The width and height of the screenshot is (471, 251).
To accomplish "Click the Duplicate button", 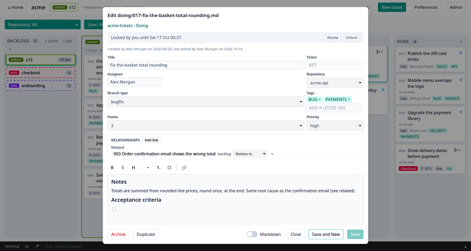I will pos(146,234).
